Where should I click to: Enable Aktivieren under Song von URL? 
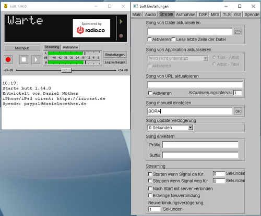150,93
